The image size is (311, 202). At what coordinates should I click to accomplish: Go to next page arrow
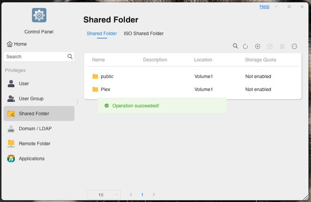point(154,194)
